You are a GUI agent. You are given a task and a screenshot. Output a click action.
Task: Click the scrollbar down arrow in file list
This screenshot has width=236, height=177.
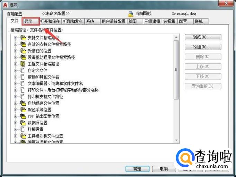tap(176, 140)
